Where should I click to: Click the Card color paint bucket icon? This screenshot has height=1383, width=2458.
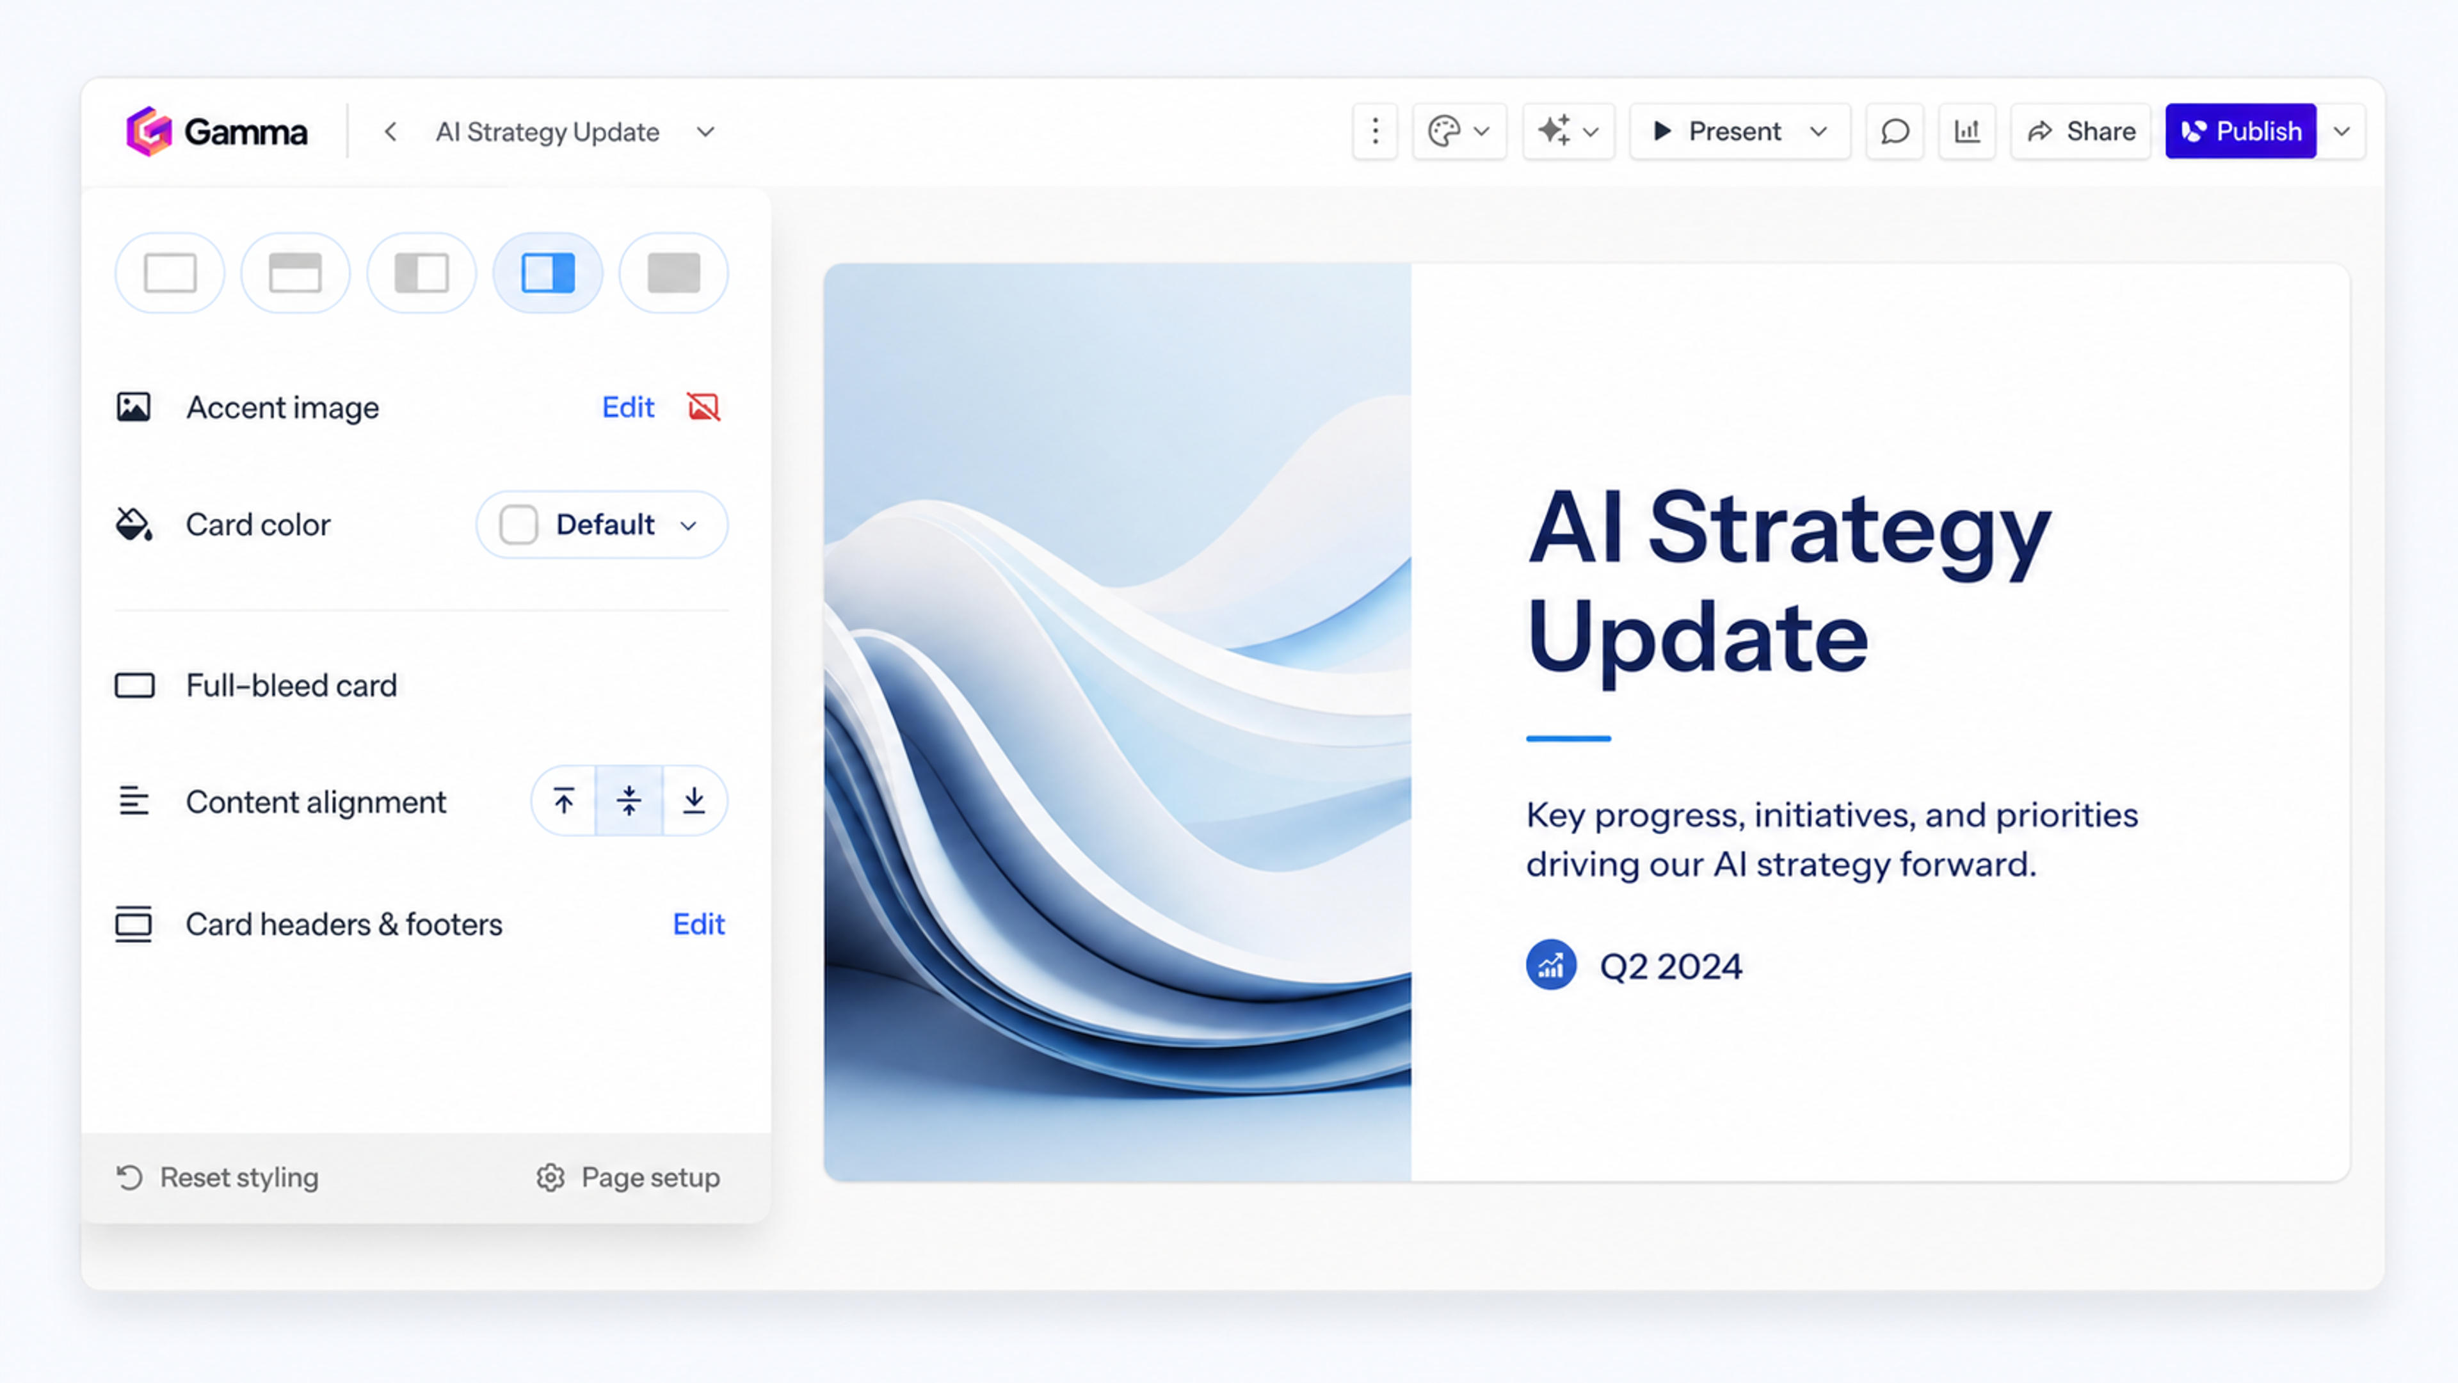point(134,525)
